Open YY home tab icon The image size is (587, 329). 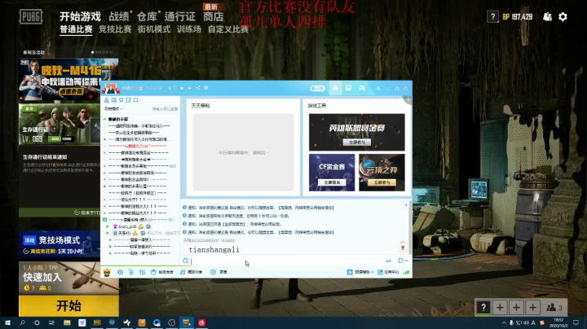pyautogui.click(x=335, y=88)
